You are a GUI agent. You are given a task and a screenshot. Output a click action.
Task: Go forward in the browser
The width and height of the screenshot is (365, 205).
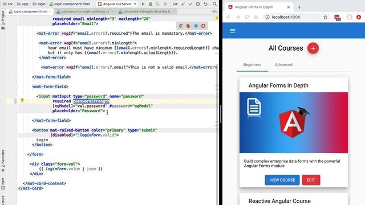click(x=238, y=17)
